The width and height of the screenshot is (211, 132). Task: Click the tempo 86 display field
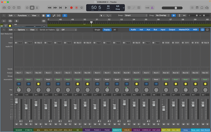pyautogui.click(x=108, y=6)
